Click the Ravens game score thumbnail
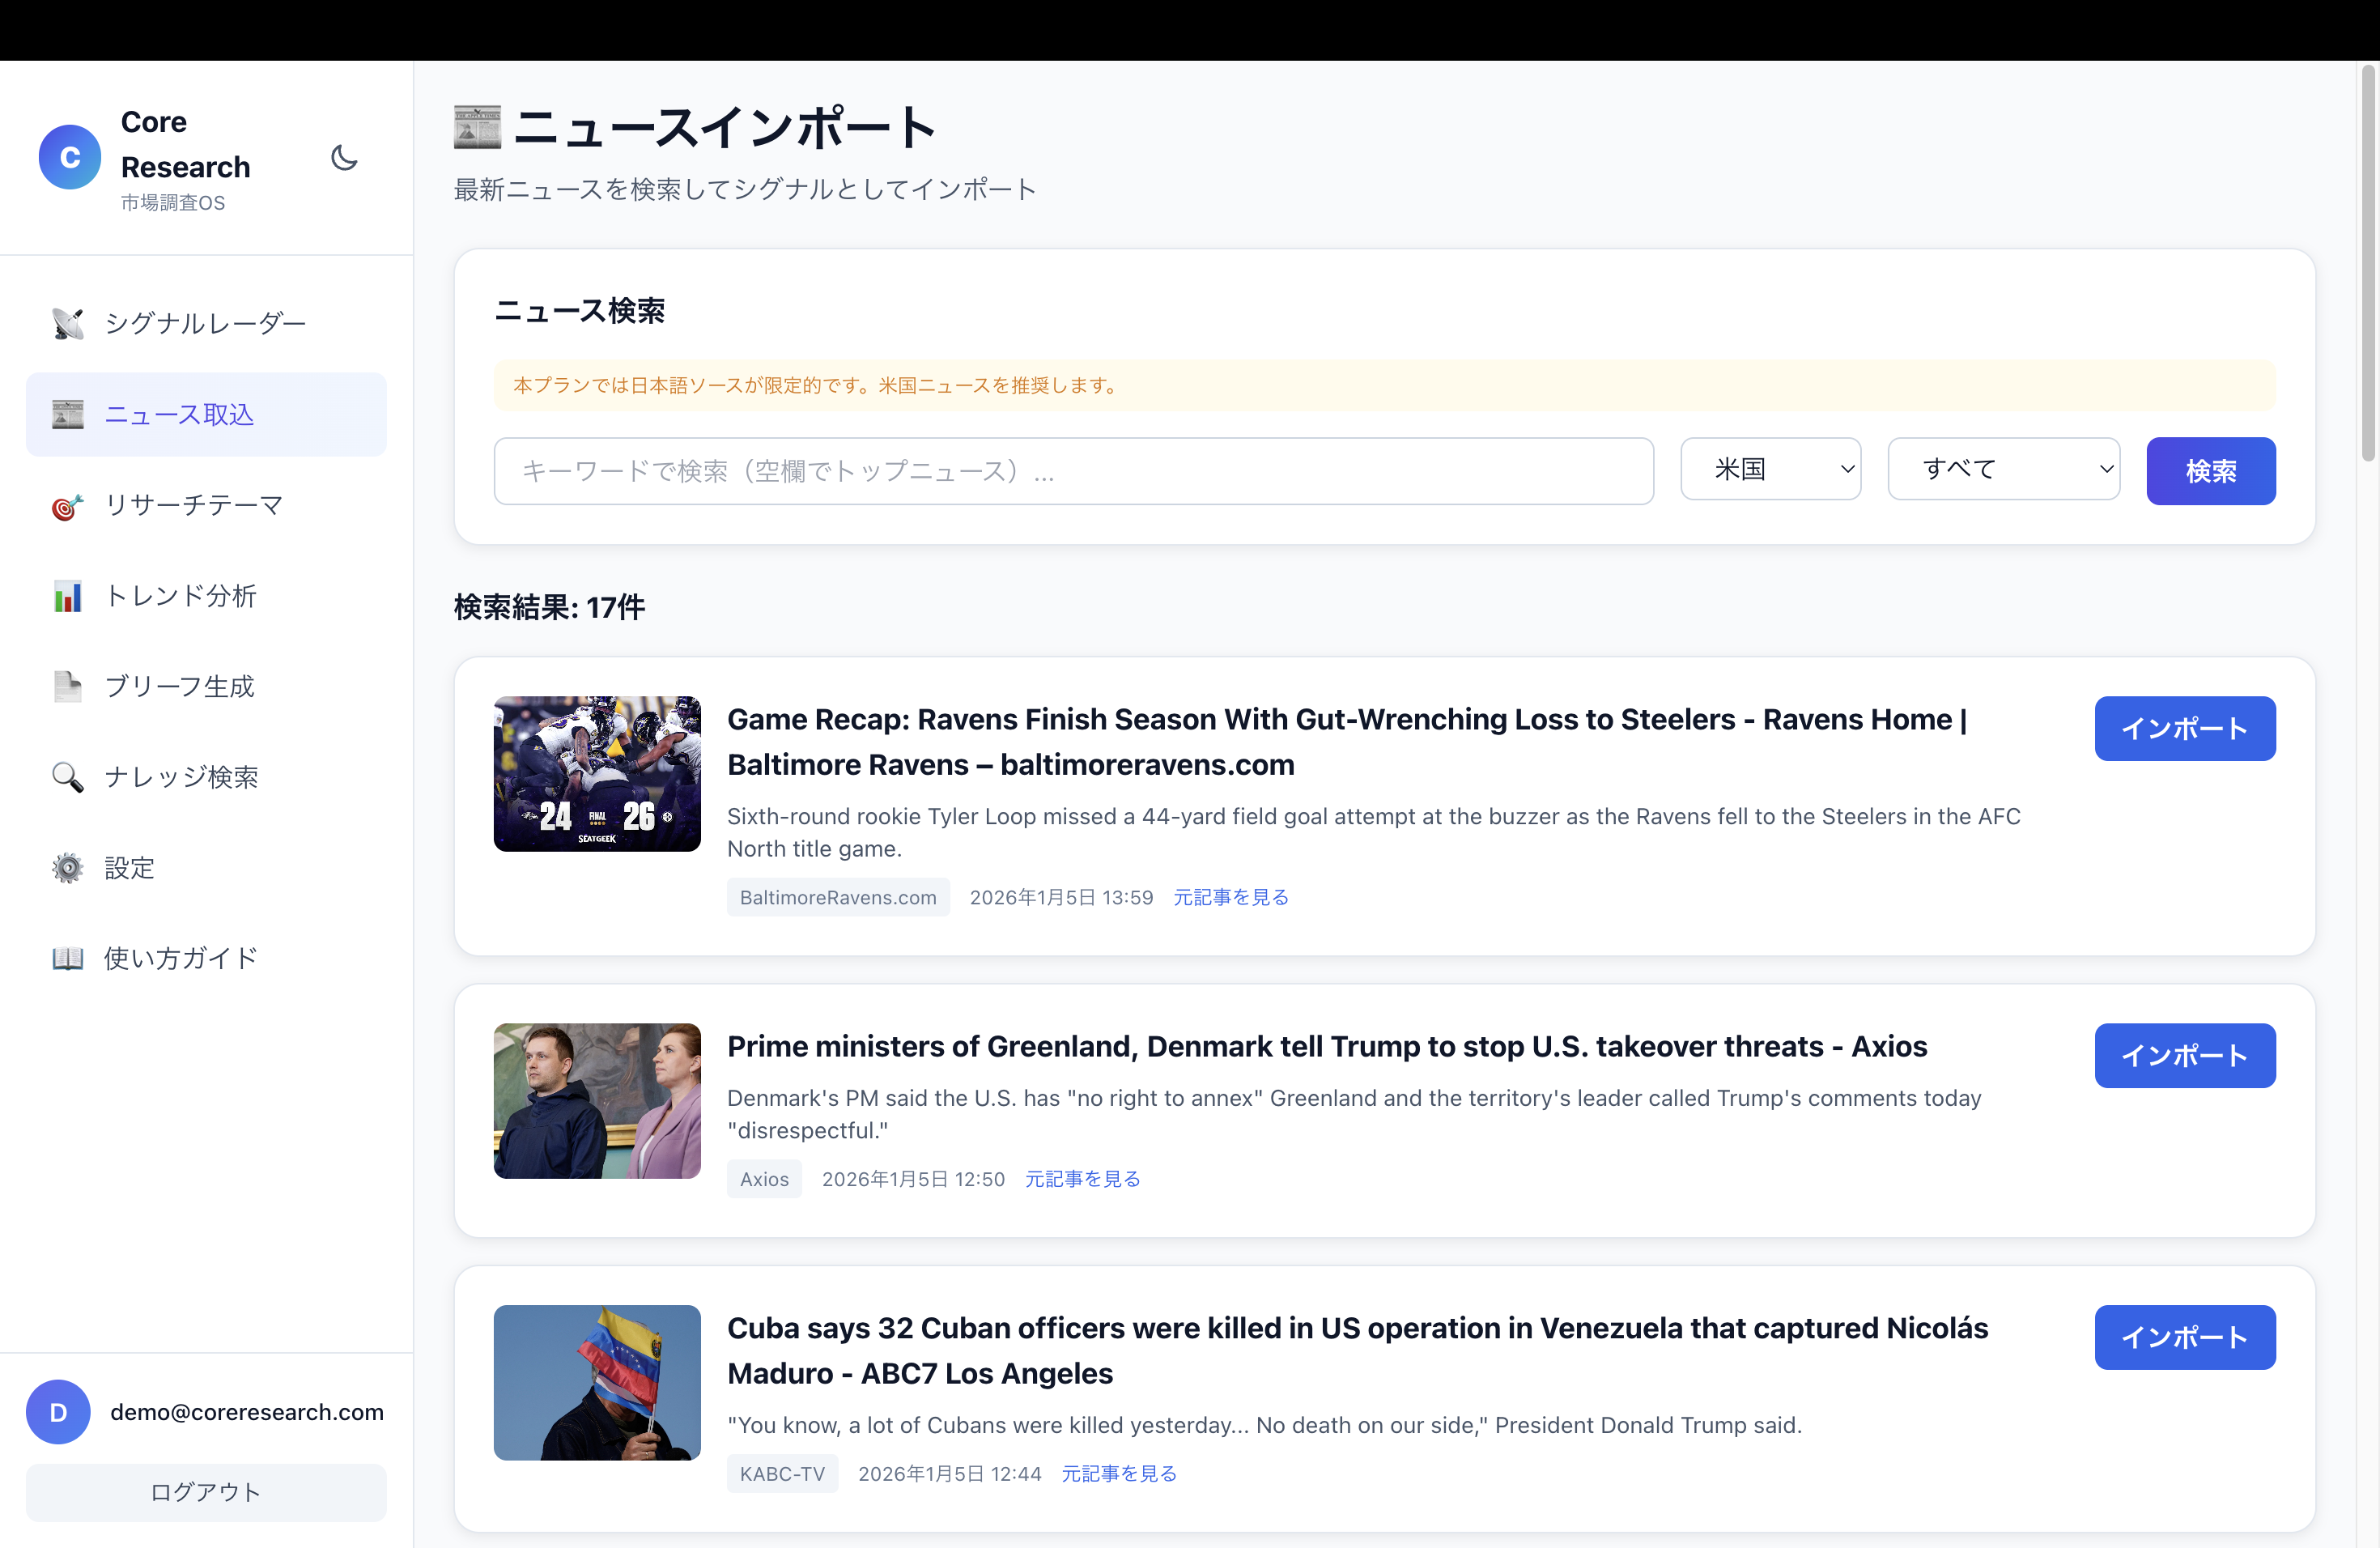Screen dimensions: 2380x1548 [x=597, y=774]
